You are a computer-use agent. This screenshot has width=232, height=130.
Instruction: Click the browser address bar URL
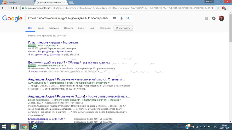pyautogui.click(x=118, y=8)
